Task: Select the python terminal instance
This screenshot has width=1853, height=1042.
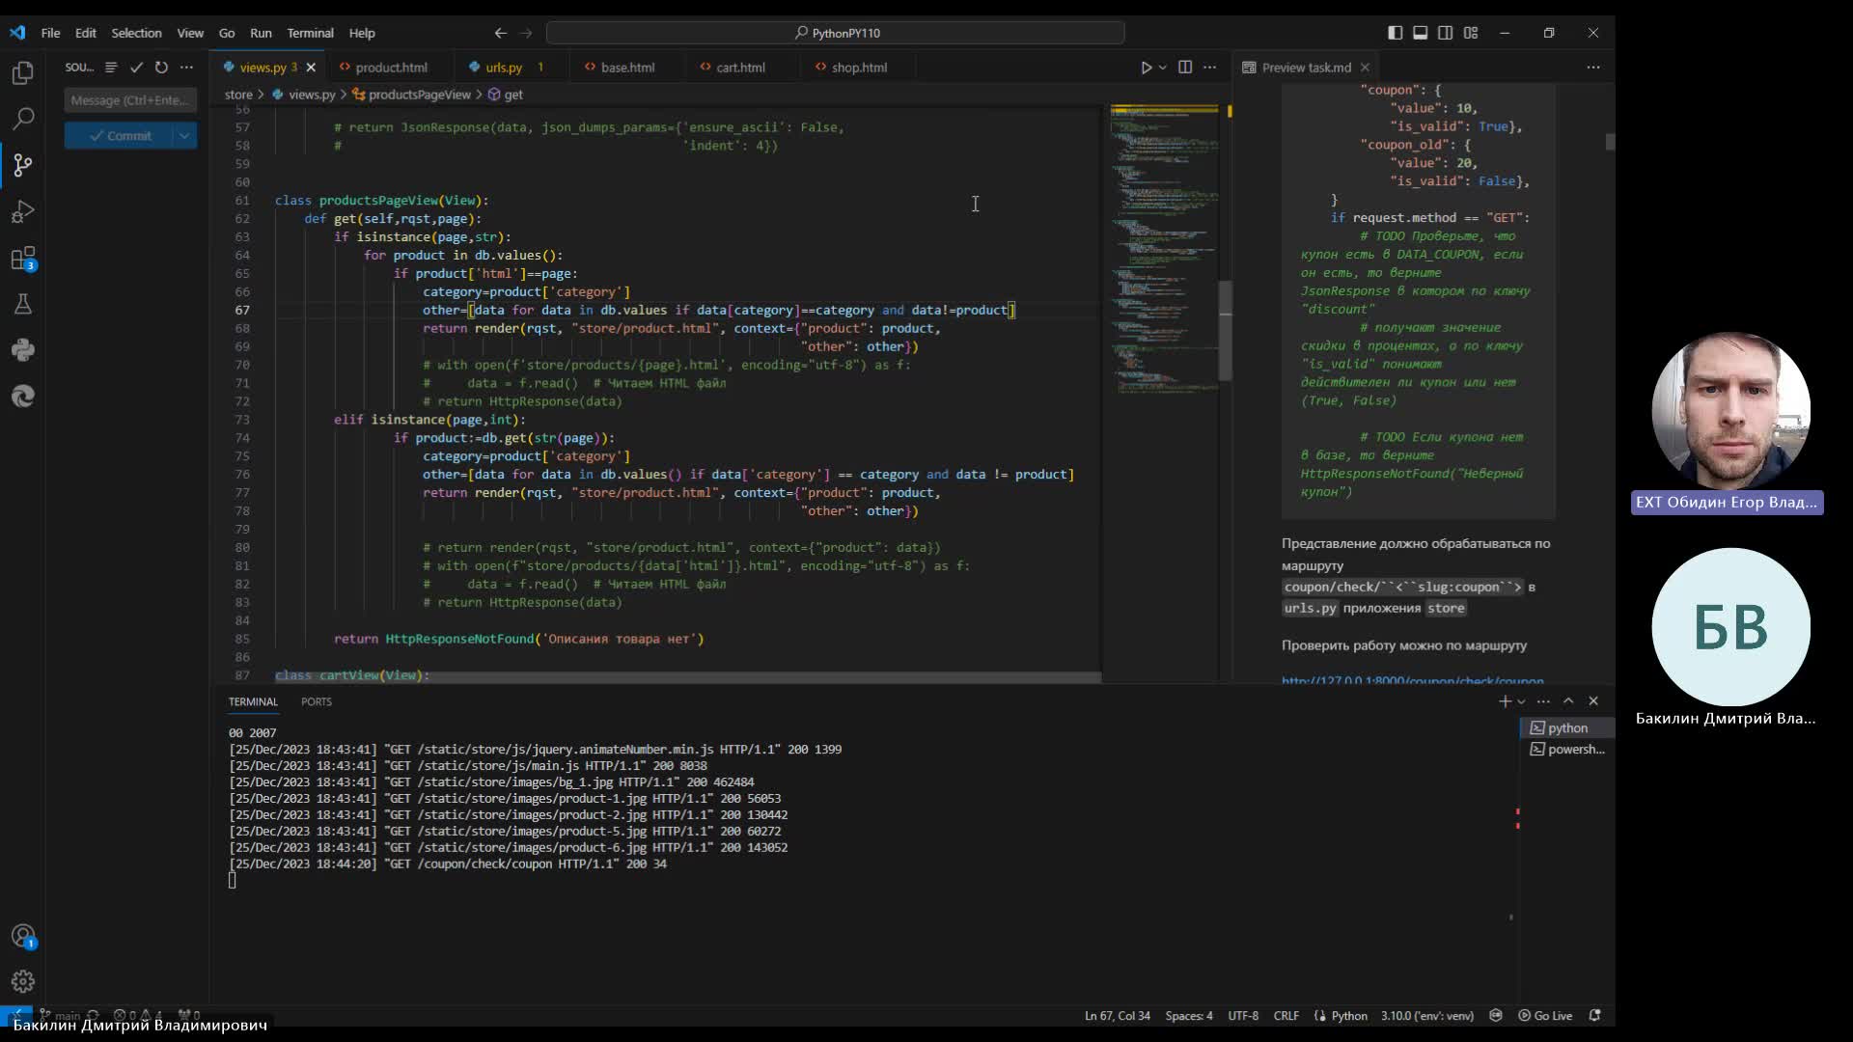Action: pos(1567,727)
